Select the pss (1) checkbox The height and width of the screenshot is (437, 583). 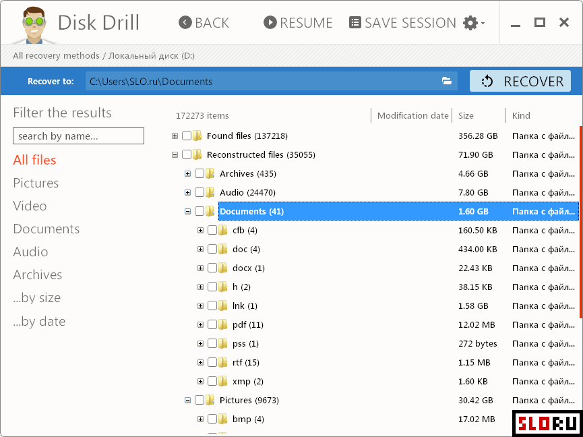[212, 344]
